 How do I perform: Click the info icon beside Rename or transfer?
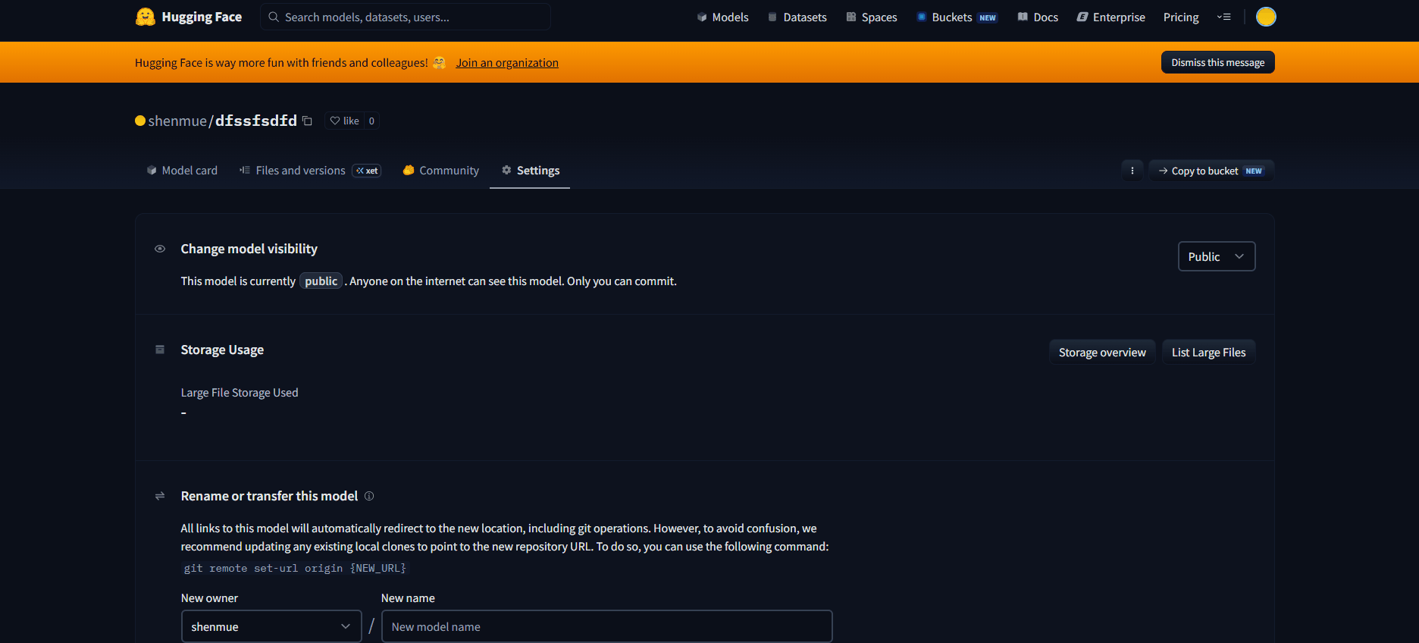(x=369, y=496)
